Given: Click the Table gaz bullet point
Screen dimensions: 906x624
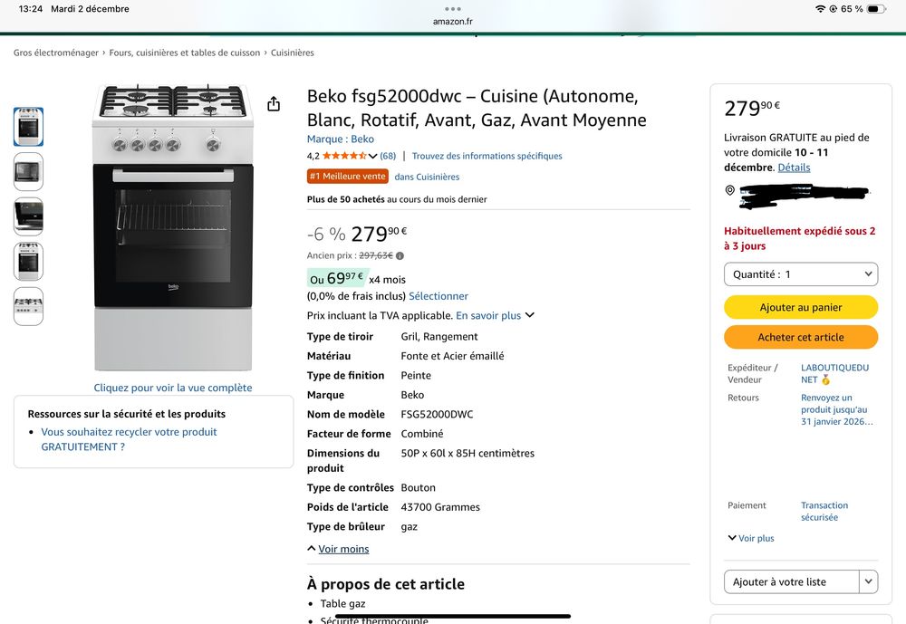Looking at the screenshot, I should coord(342,604).
